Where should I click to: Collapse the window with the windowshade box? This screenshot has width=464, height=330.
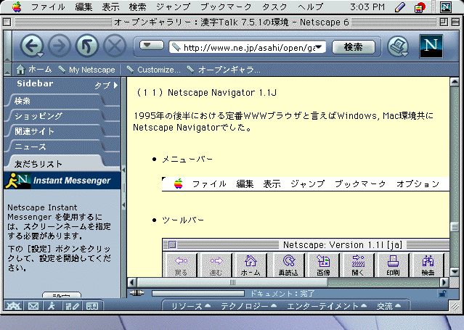(456, 22)
